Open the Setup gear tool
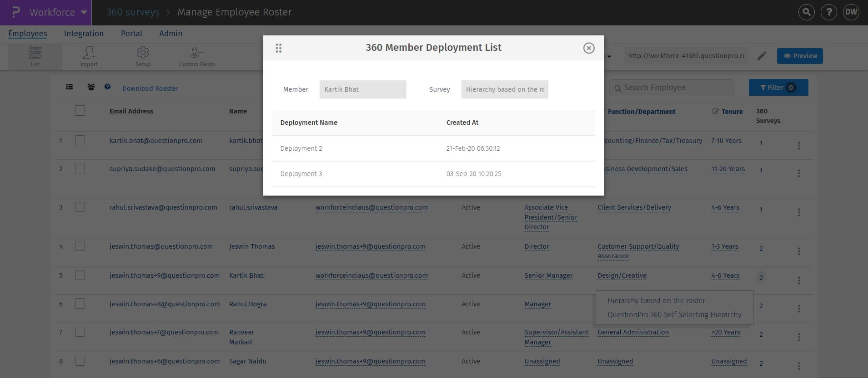This screenshot has width=868, height=378. point(143,57)
